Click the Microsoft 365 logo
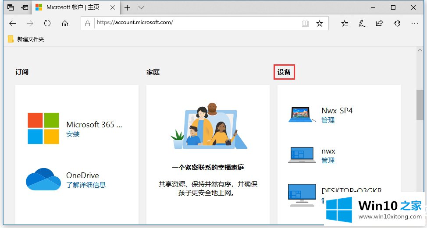 [43, 128]
